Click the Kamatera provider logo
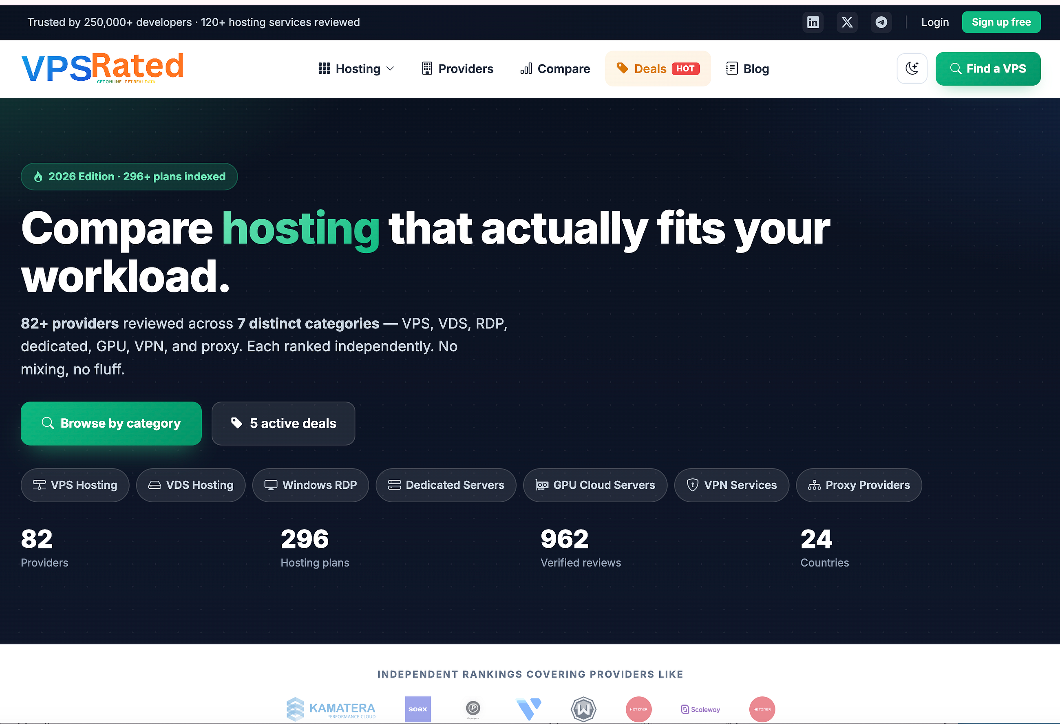1060x724 pixels. point(331,709)
